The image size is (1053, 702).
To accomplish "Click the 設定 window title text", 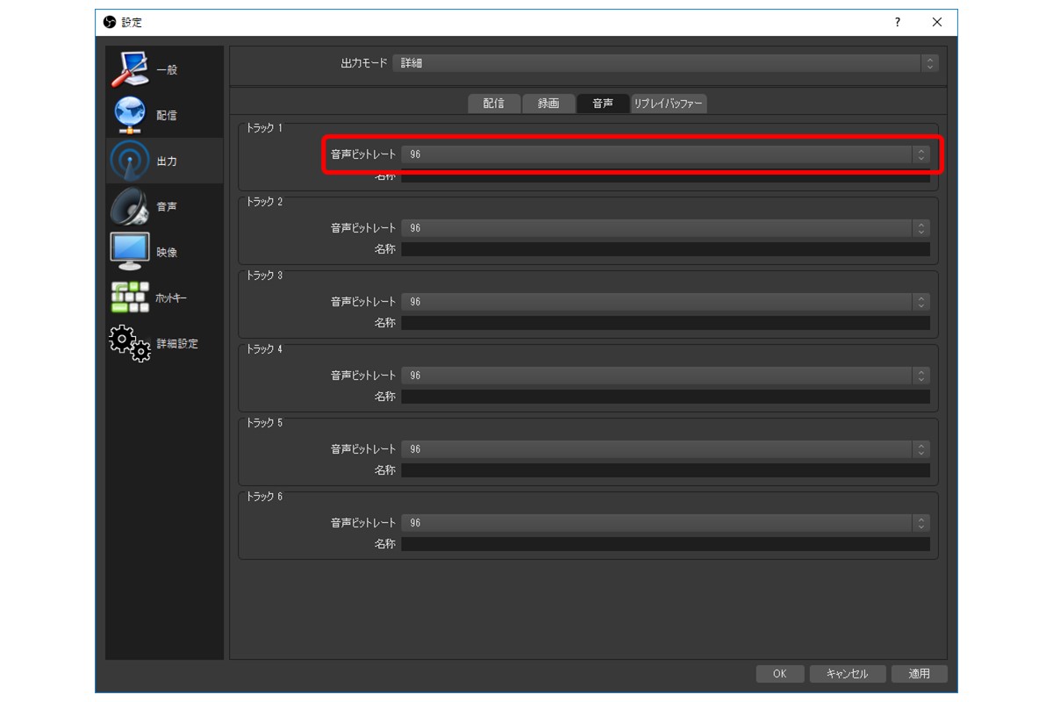I will (x=132, y=22).
